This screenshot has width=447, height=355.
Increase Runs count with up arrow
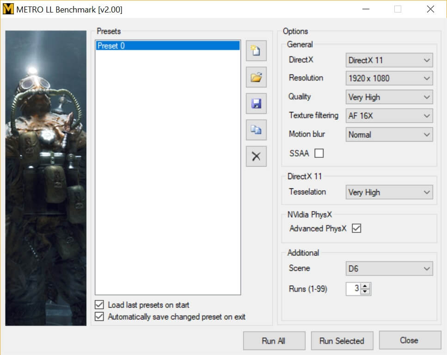366,286
